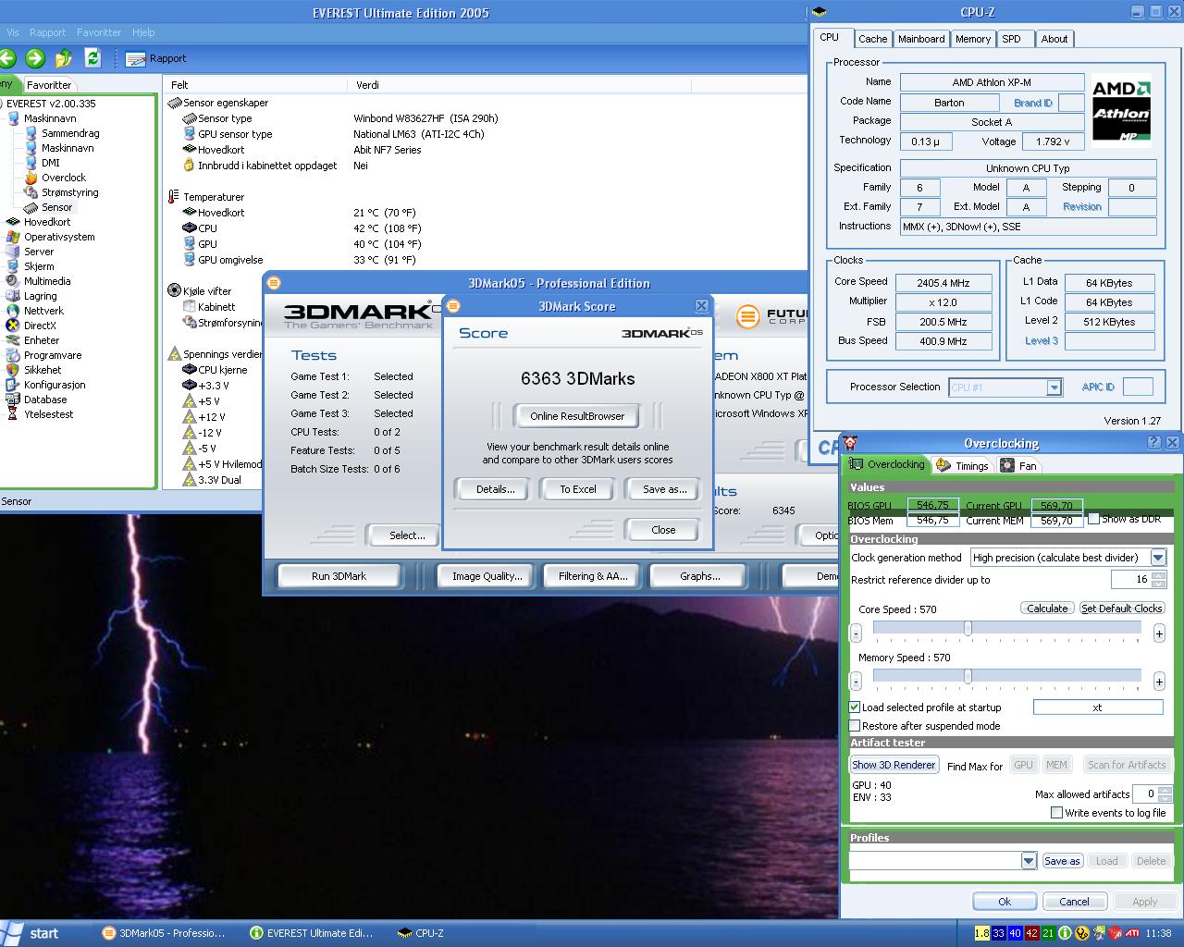
Task: Switch to SPD tab in CPU-Z
Action: click(x=1012, y=39)
